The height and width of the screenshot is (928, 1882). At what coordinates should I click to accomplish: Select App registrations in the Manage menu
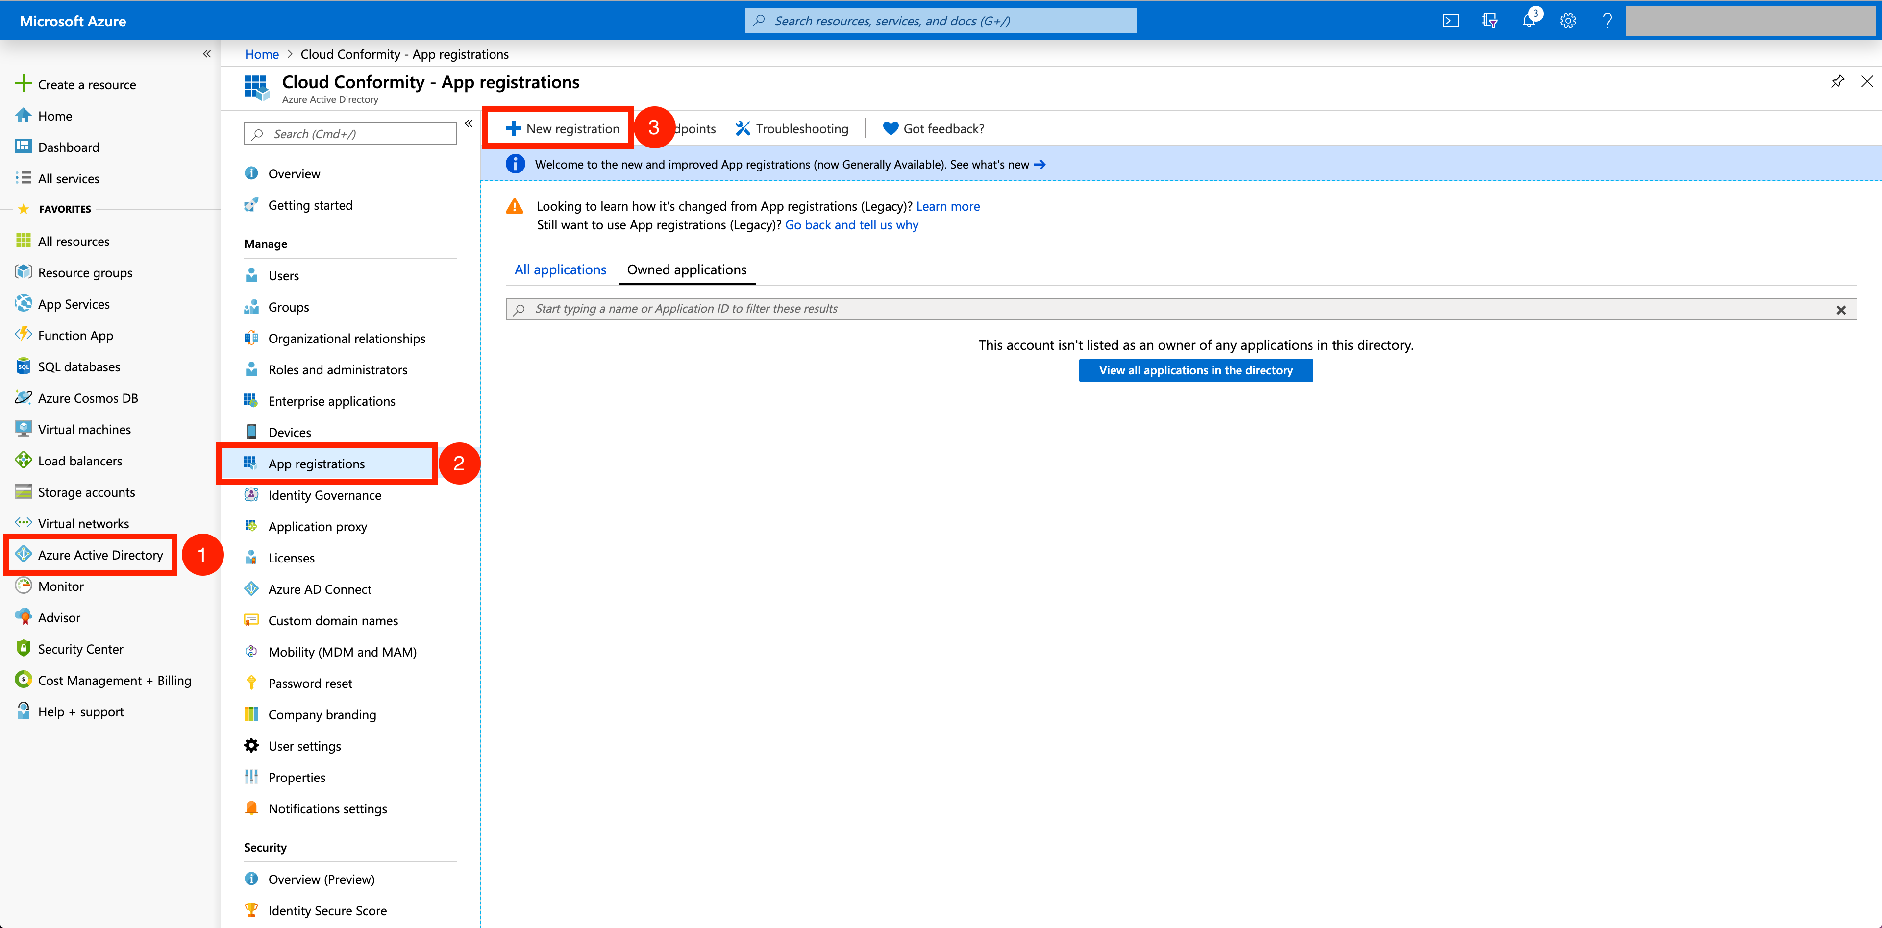point(326,464)
